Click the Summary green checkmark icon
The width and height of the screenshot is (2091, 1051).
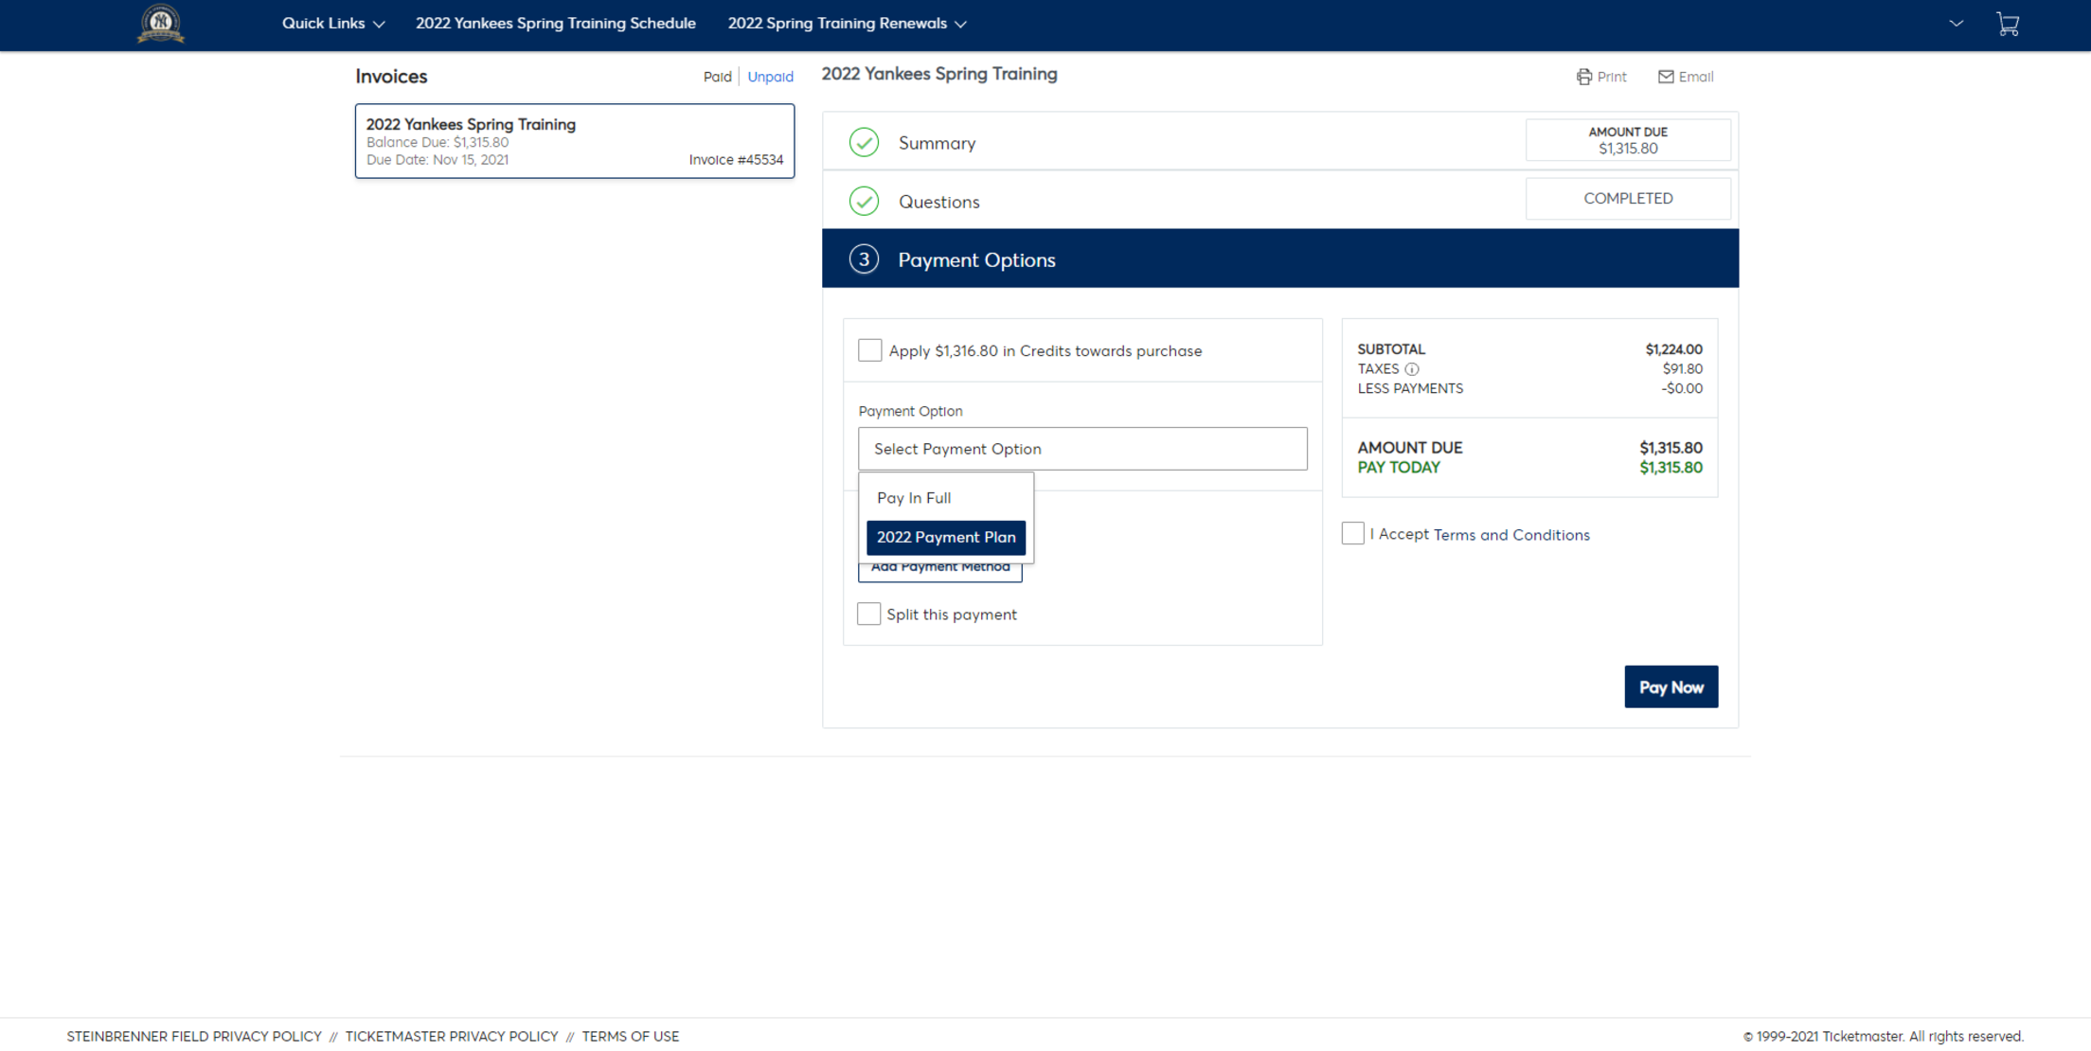point(864,142)
